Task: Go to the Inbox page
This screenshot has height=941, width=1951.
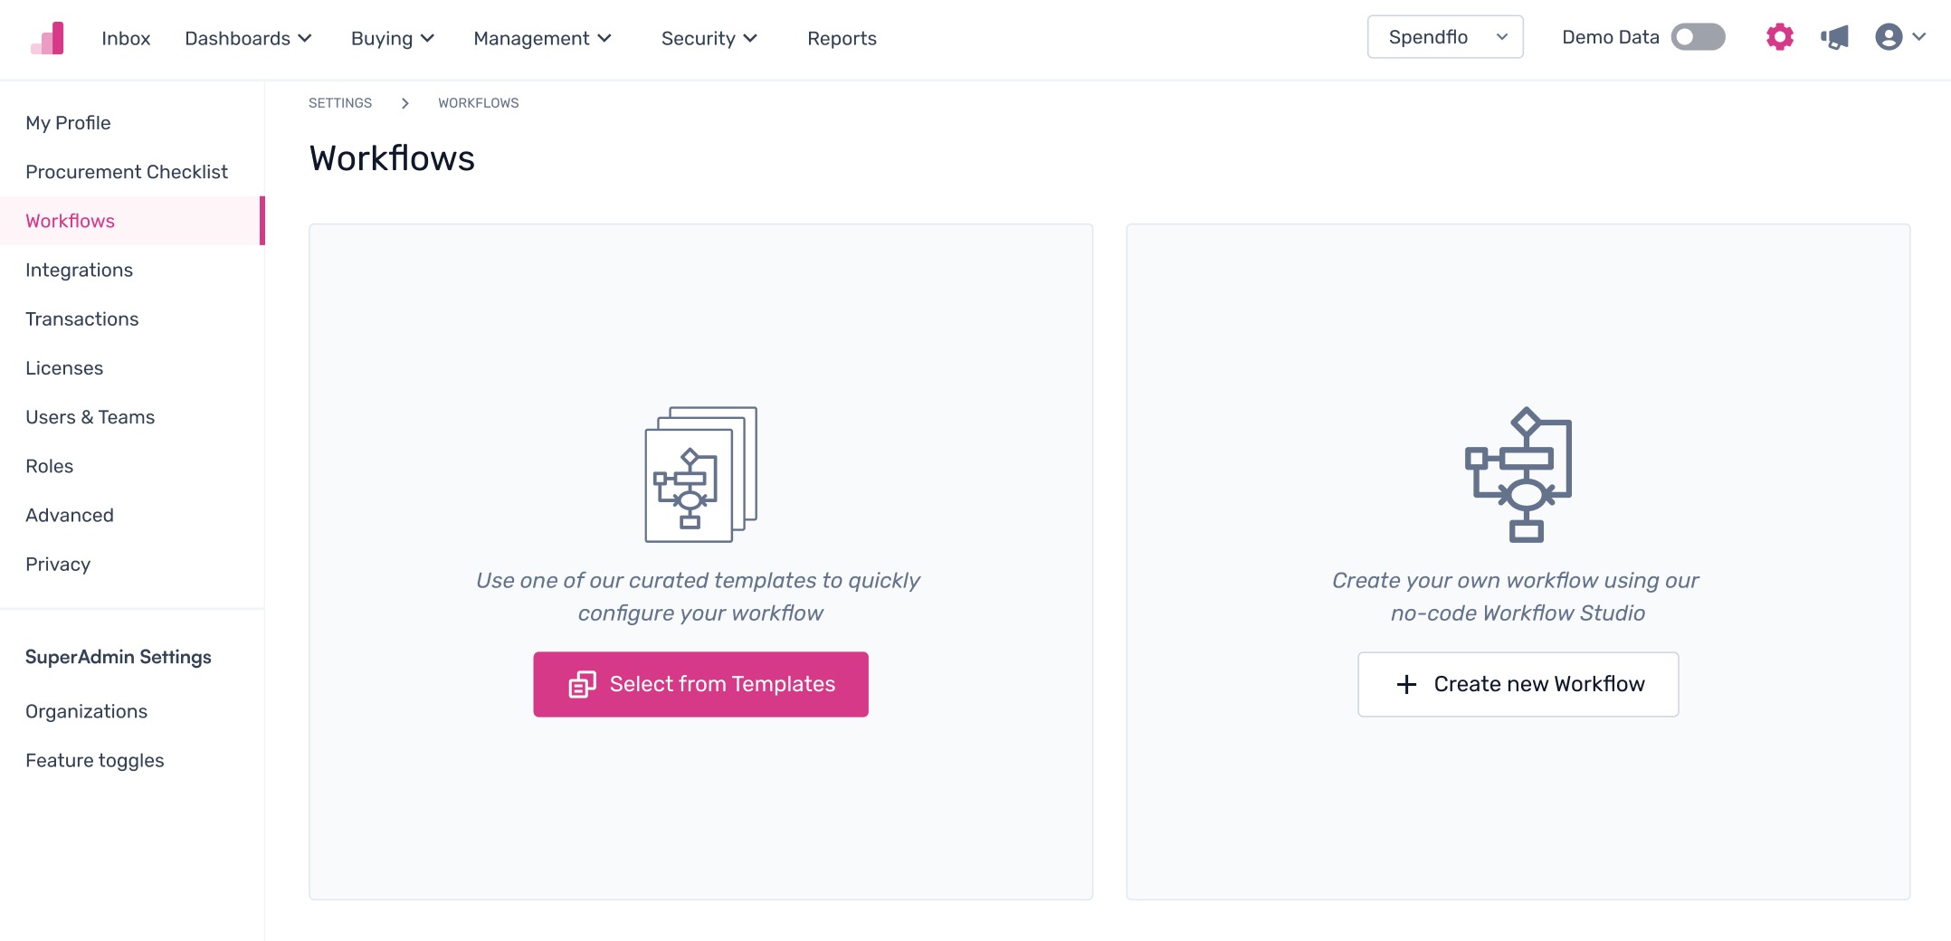Action: tap(126, 38)
